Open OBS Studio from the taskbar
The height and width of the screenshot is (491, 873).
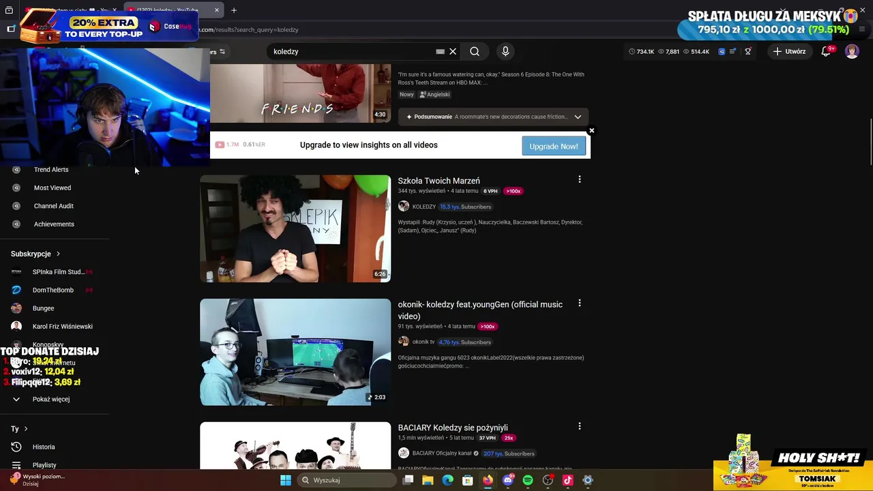tap(548, 480)
